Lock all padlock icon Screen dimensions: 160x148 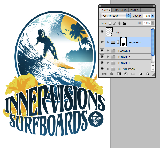pyautogui.click(x=124, y=23)
